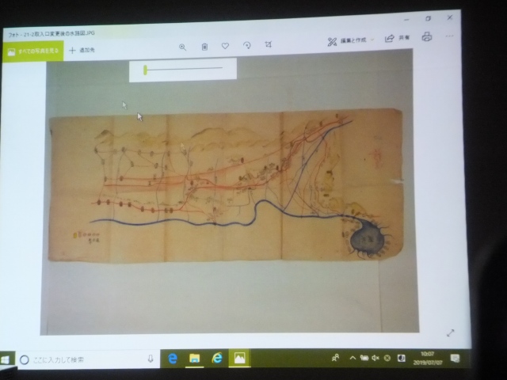Open the 編集と作成 (Edit & Create) dropdown
The image size is (507, 380).
tap(350, 40)
